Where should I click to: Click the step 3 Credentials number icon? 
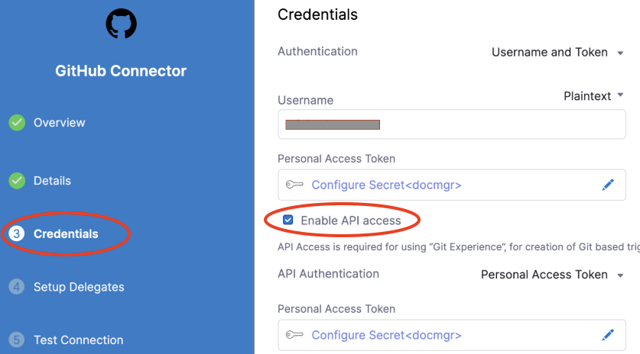pos(17,234)
